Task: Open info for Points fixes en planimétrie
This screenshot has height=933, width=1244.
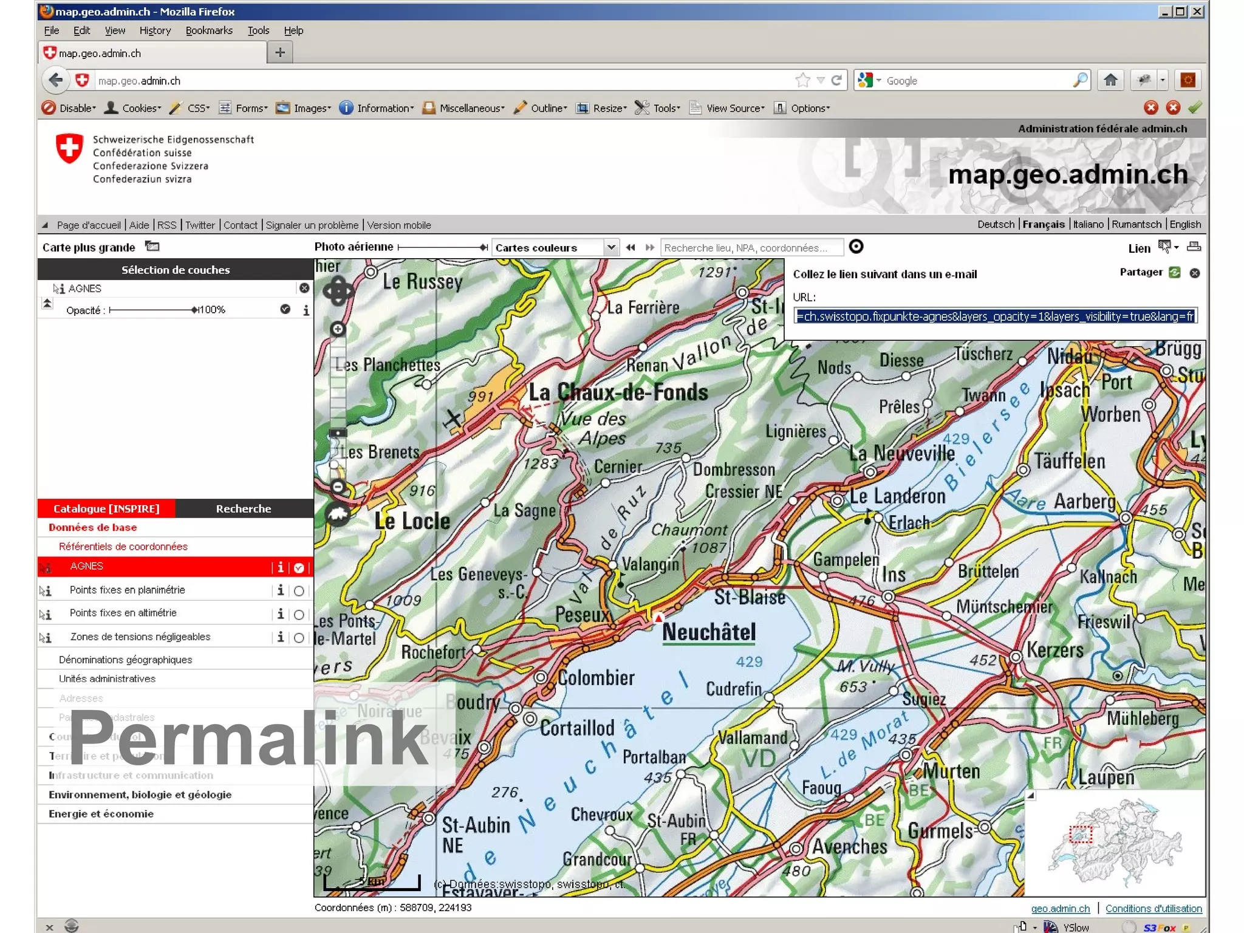Action: coord(280,590)
